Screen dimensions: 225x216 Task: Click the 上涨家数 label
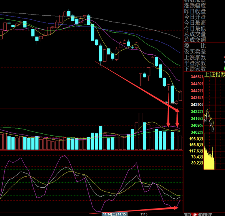pos(195,57)
